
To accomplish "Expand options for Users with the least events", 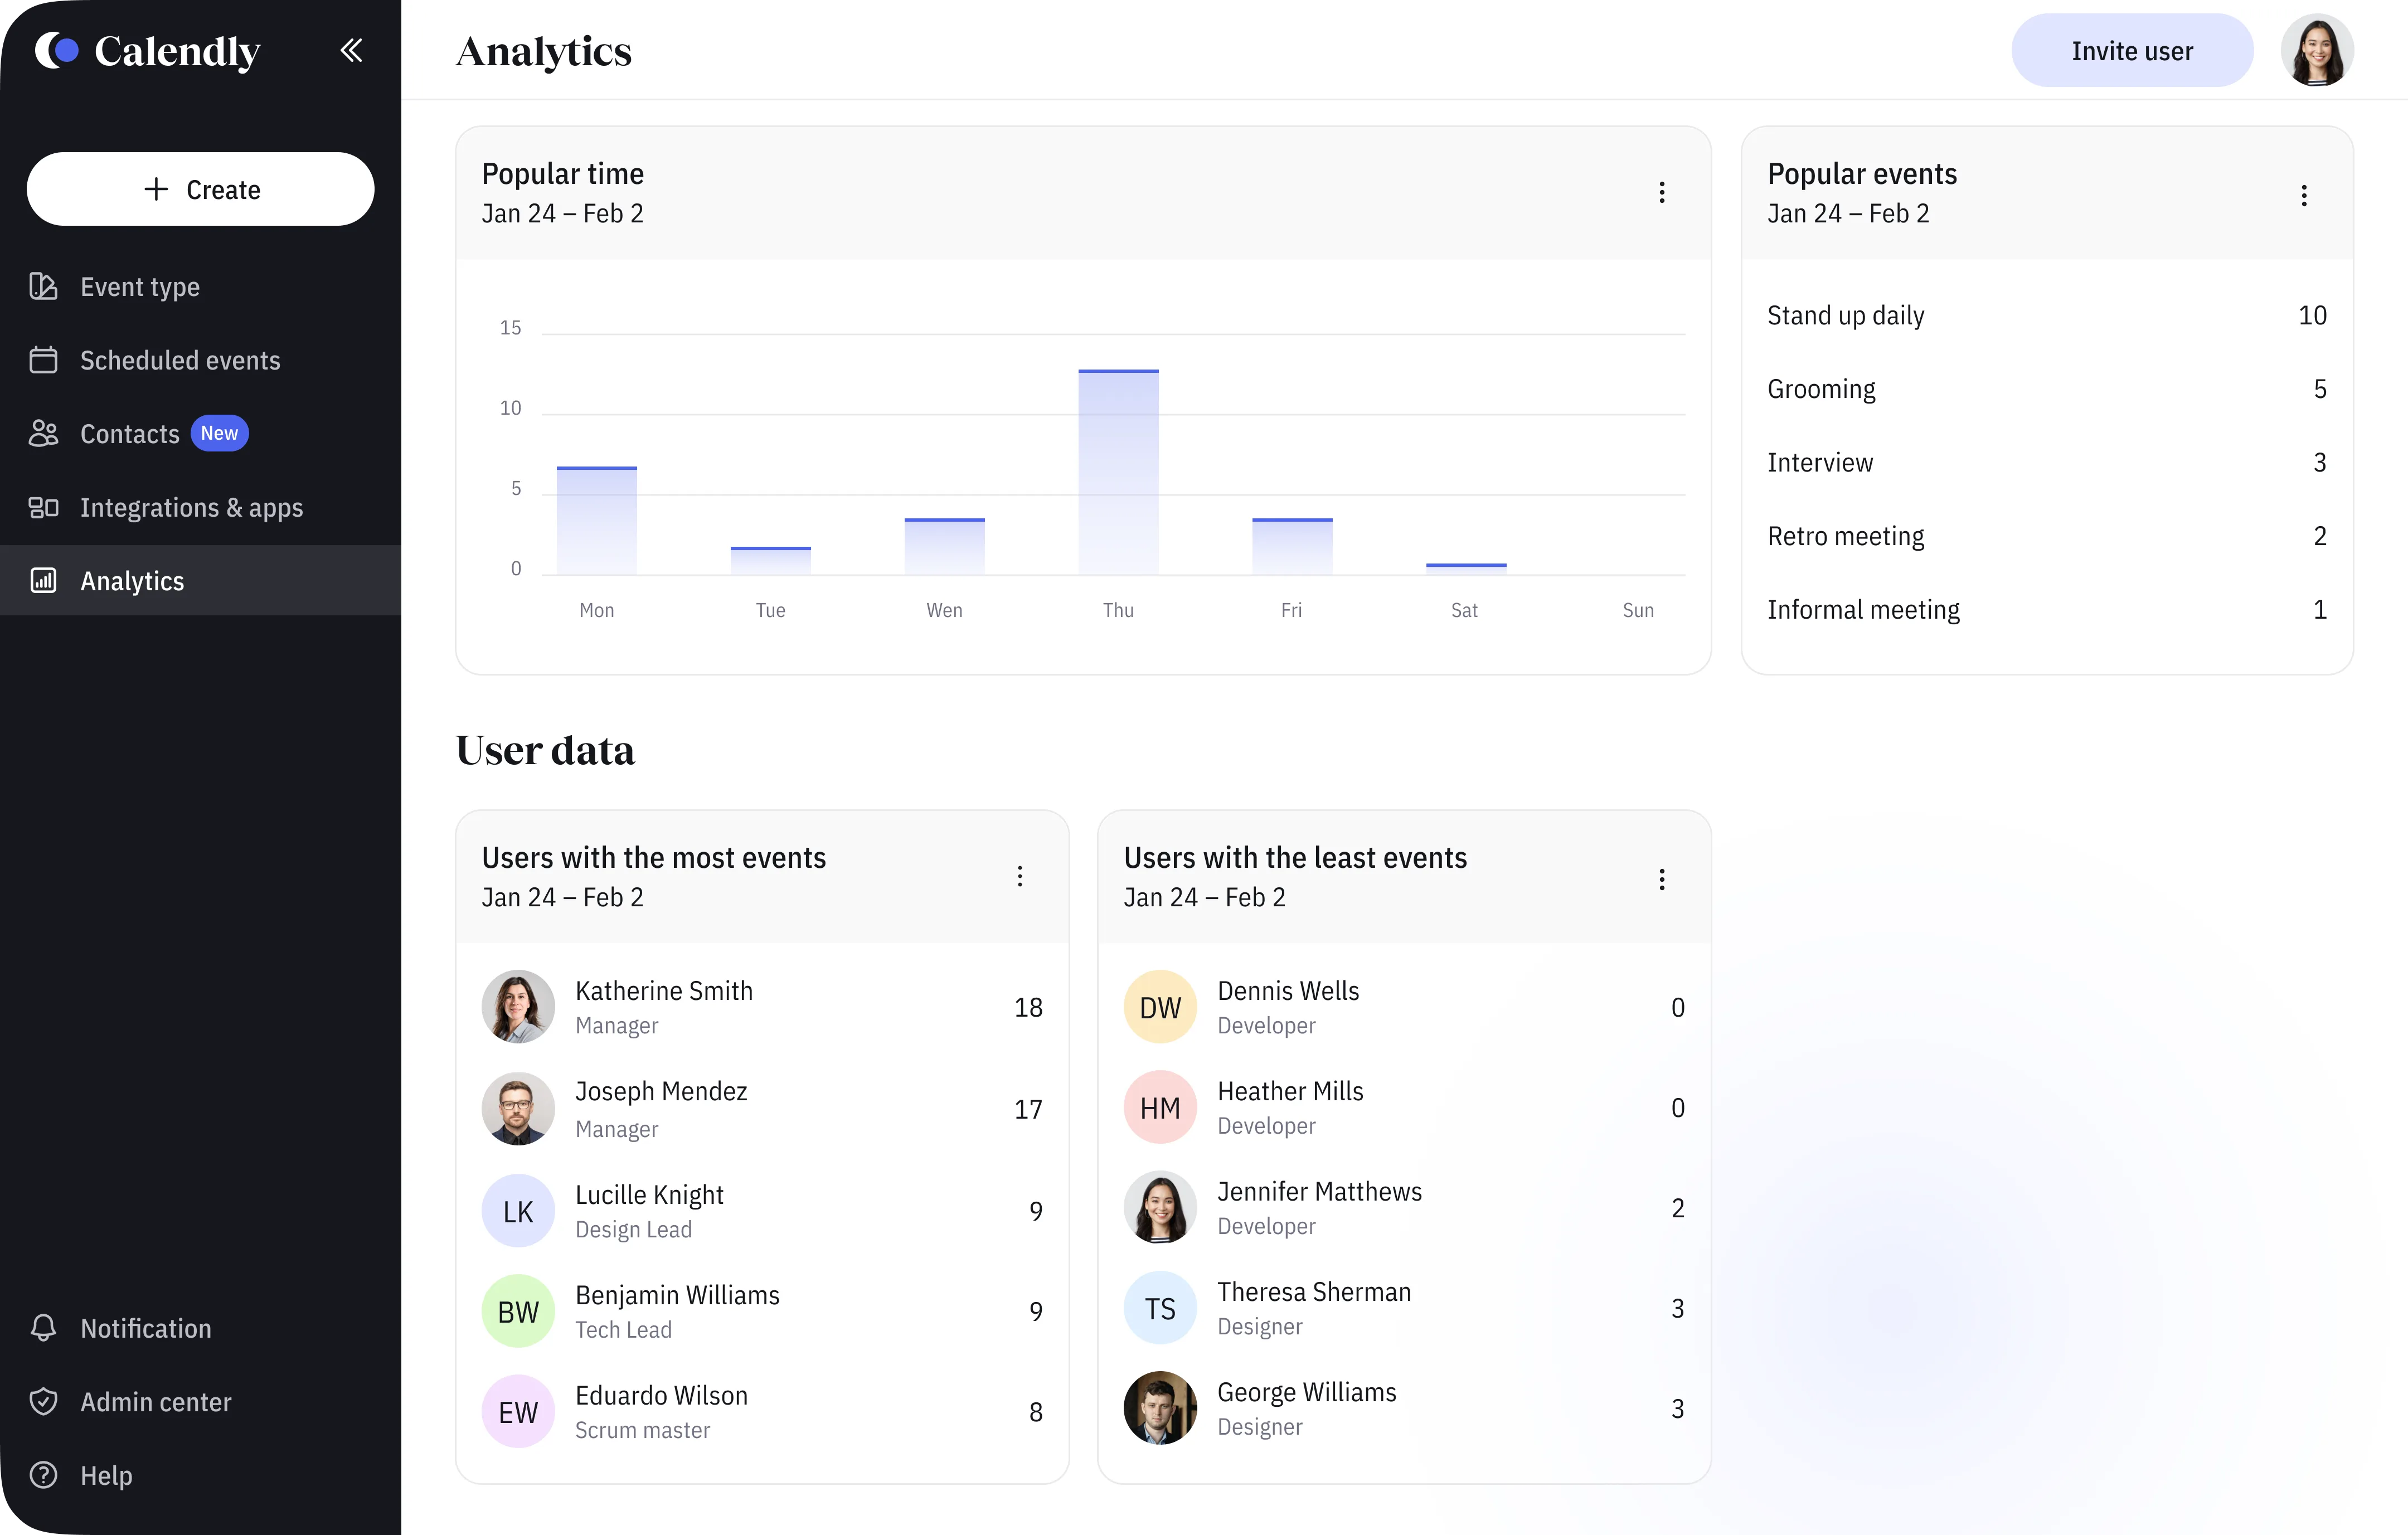I will pos(1662,879).
